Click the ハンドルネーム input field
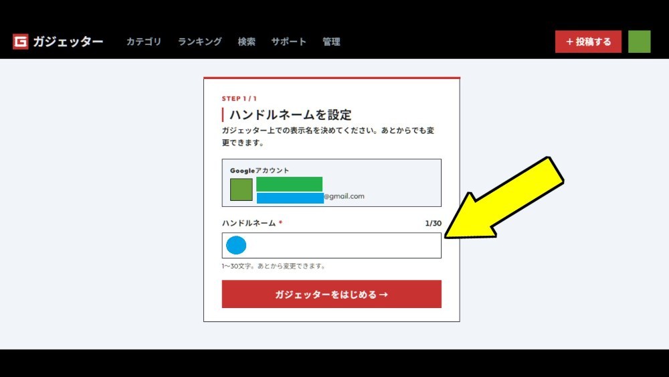The height and width of the screenshot is (377, 669). (x=332, y=246)
